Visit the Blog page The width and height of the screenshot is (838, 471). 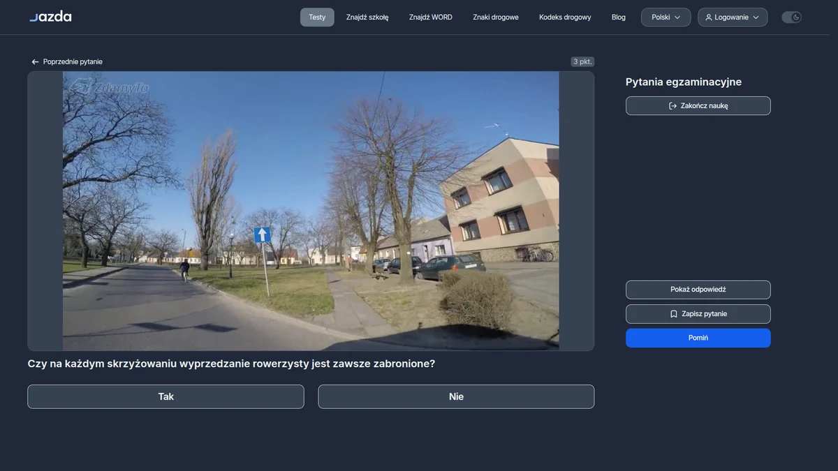[619, 17]
